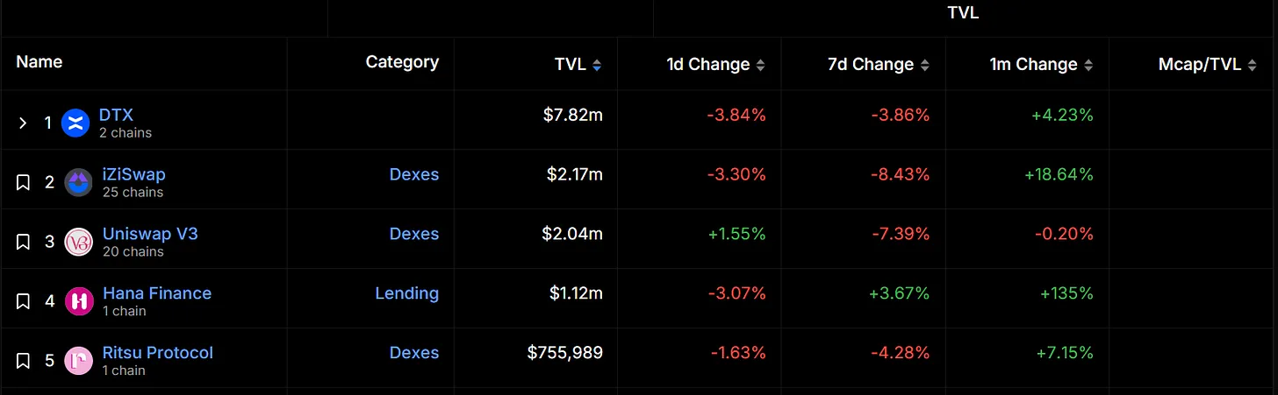Click the Ritsu Protocol logo icon
This screenshot has width=1278, height=395.
point(79,361)
